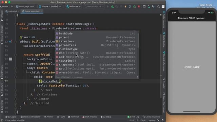Open the Logcat tool window tab

(11, 117)
